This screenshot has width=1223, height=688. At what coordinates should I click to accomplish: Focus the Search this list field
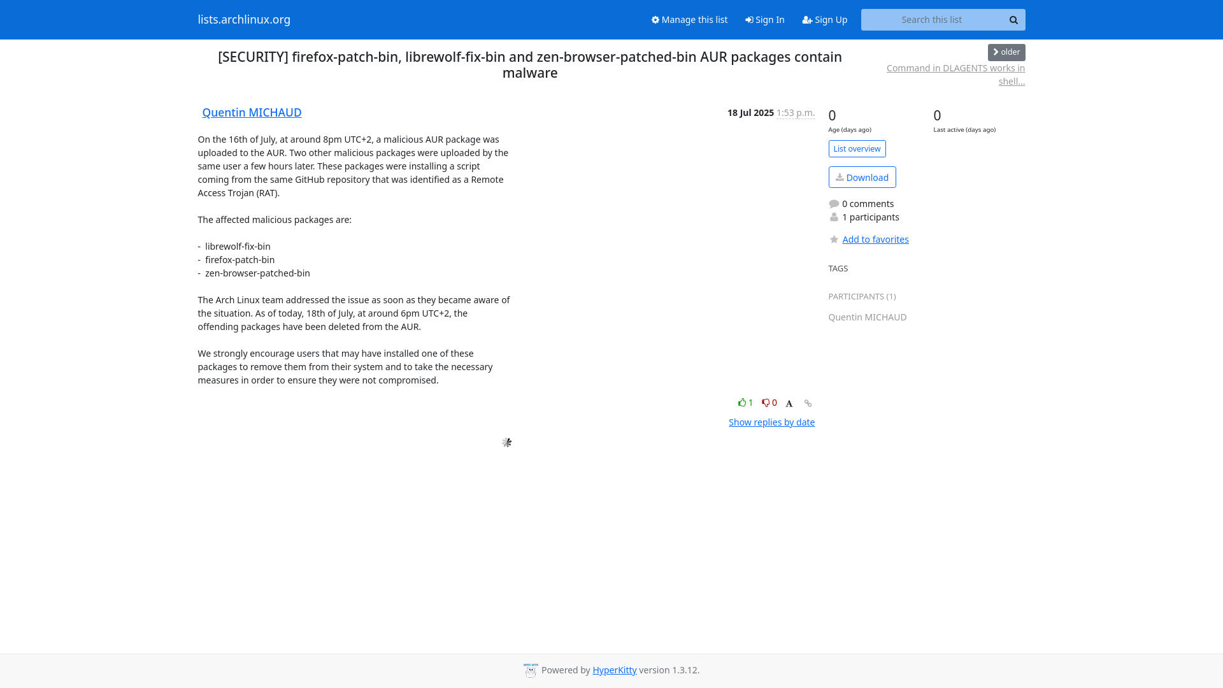coord(931,20)
